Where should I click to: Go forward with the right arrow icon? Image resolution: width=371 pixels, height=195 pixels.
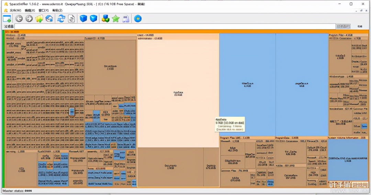click(29, 19)
